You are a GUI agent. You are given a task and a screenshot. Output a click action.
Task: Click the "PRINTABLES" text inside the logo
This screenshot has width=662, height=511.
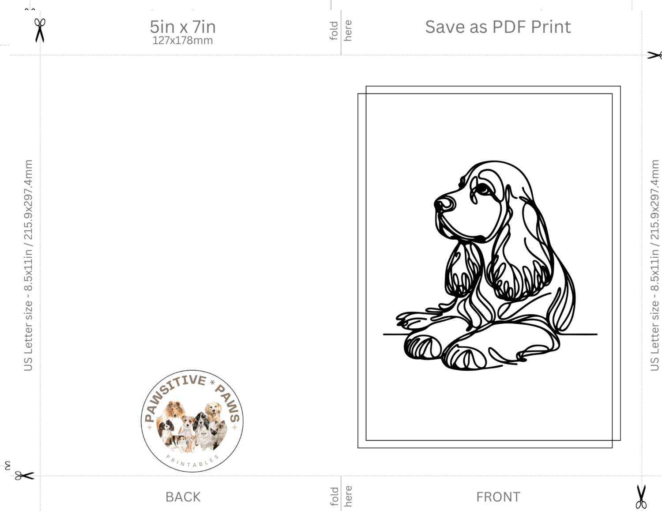pos(193,462)
